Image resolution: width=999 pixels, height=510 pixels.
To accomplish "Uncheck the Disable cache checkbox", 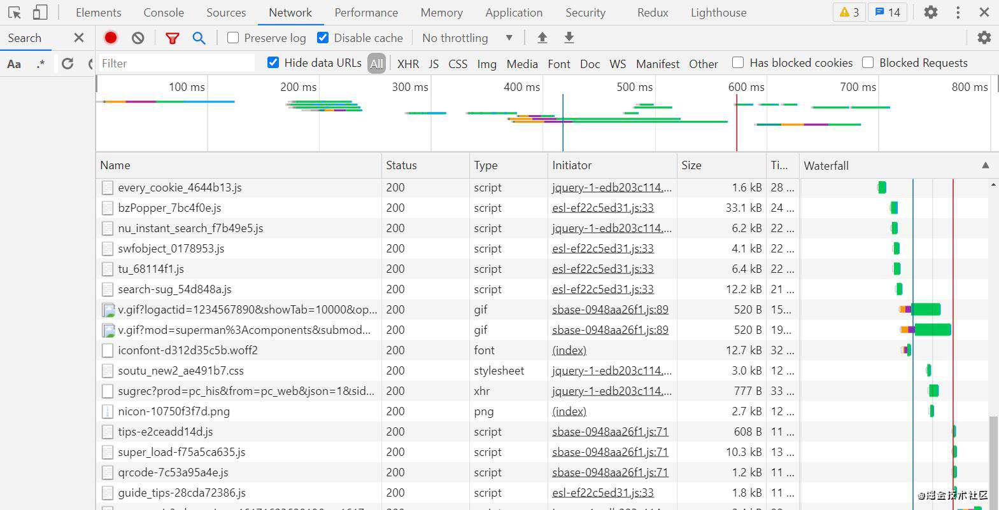I will point(323,38).
